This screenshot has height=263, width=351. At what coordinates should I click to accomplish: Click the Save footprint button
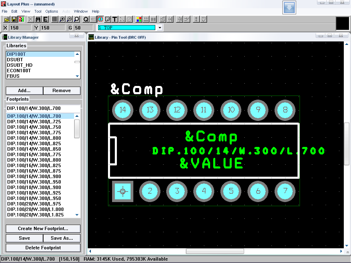[24, 238]
